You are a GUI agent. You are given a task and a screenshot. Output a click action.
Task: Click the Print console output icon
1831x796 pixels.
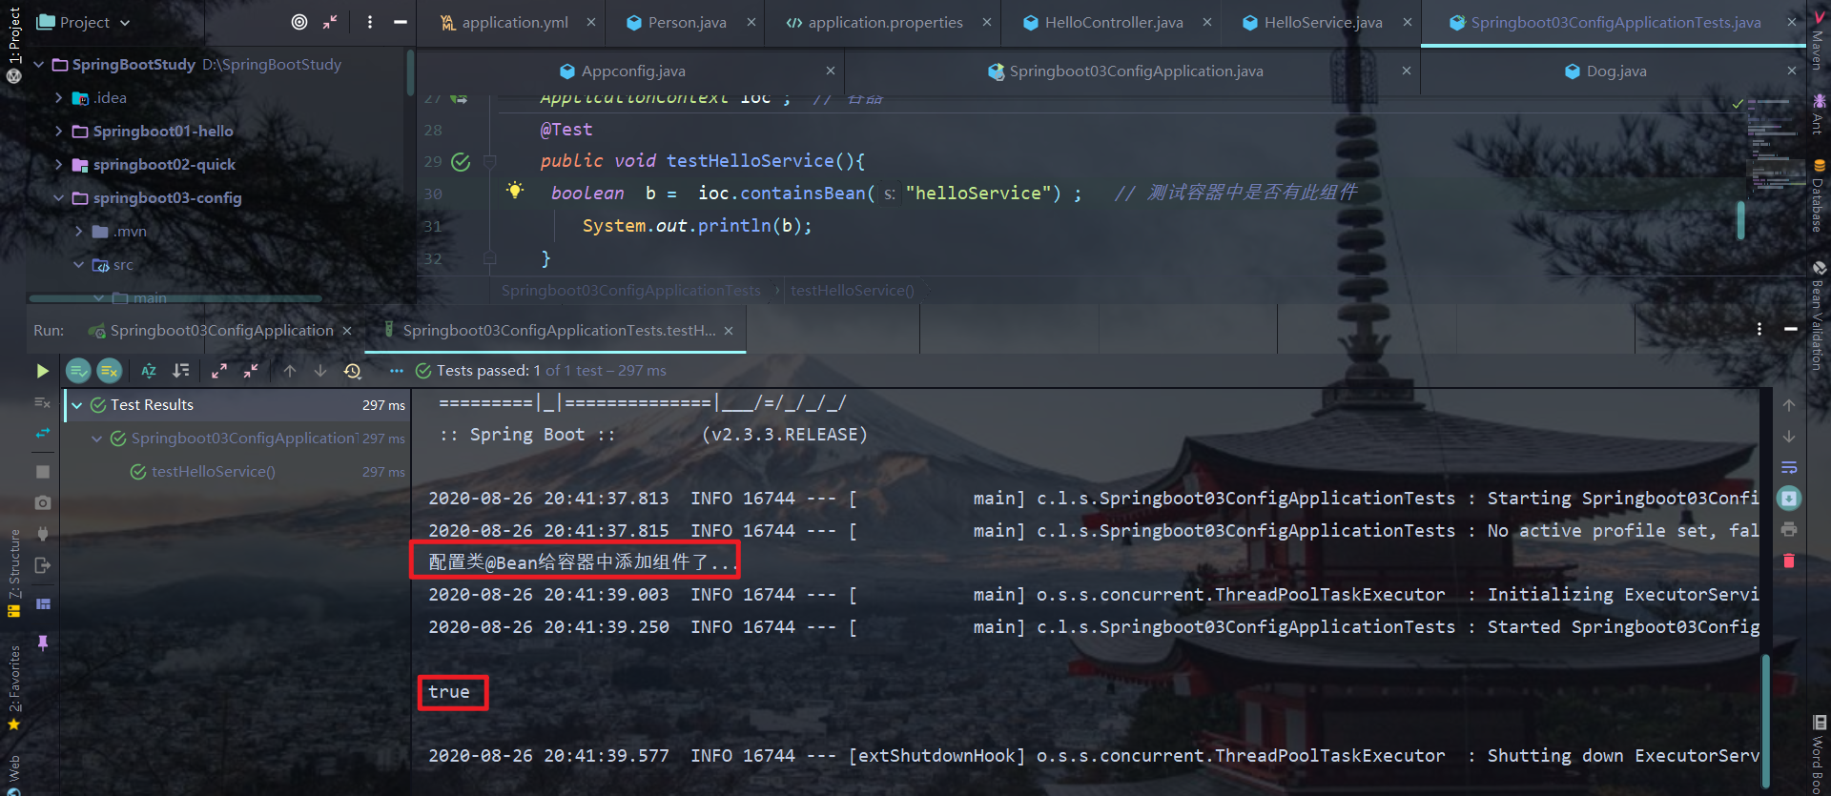tap(1789, 529)
